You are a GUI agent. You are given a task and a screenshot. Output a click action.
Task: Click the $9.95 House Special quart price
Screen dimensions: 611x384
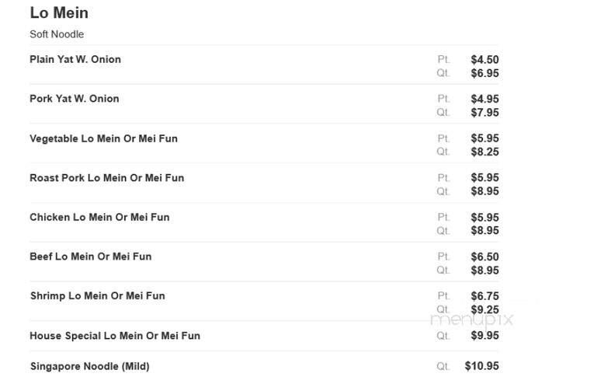pos(484,336)
